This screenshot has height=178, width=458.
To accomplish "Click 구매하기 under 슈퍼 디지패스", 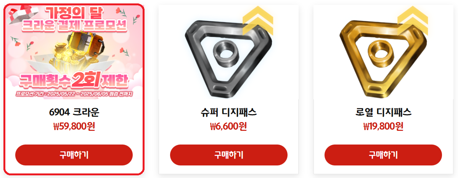I will point(228,155).
